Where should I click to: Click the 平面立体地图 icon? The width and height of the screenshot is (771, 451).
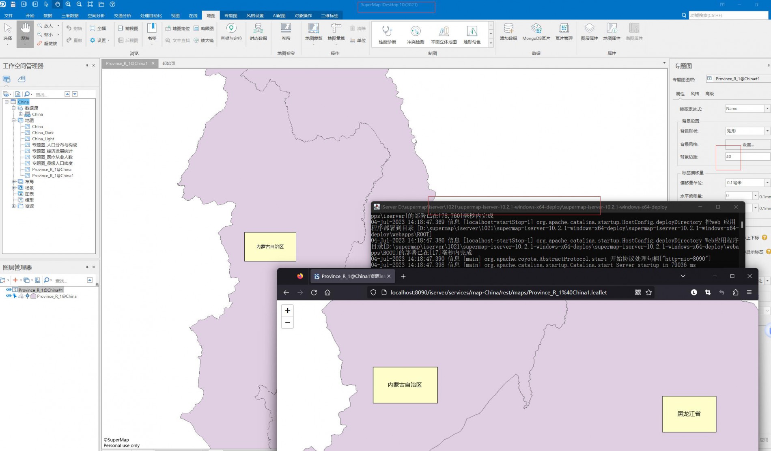tap(444, 34)
